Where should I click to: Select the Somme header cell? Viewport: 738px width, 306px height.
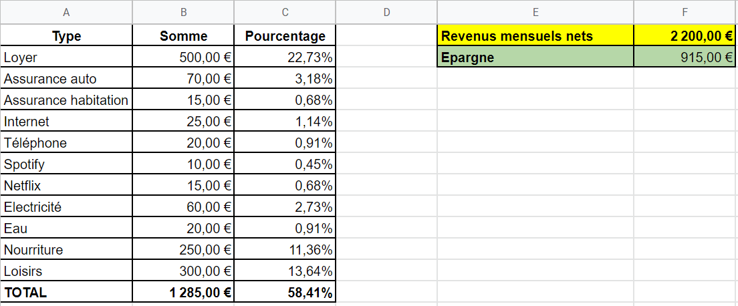(183, 36)
